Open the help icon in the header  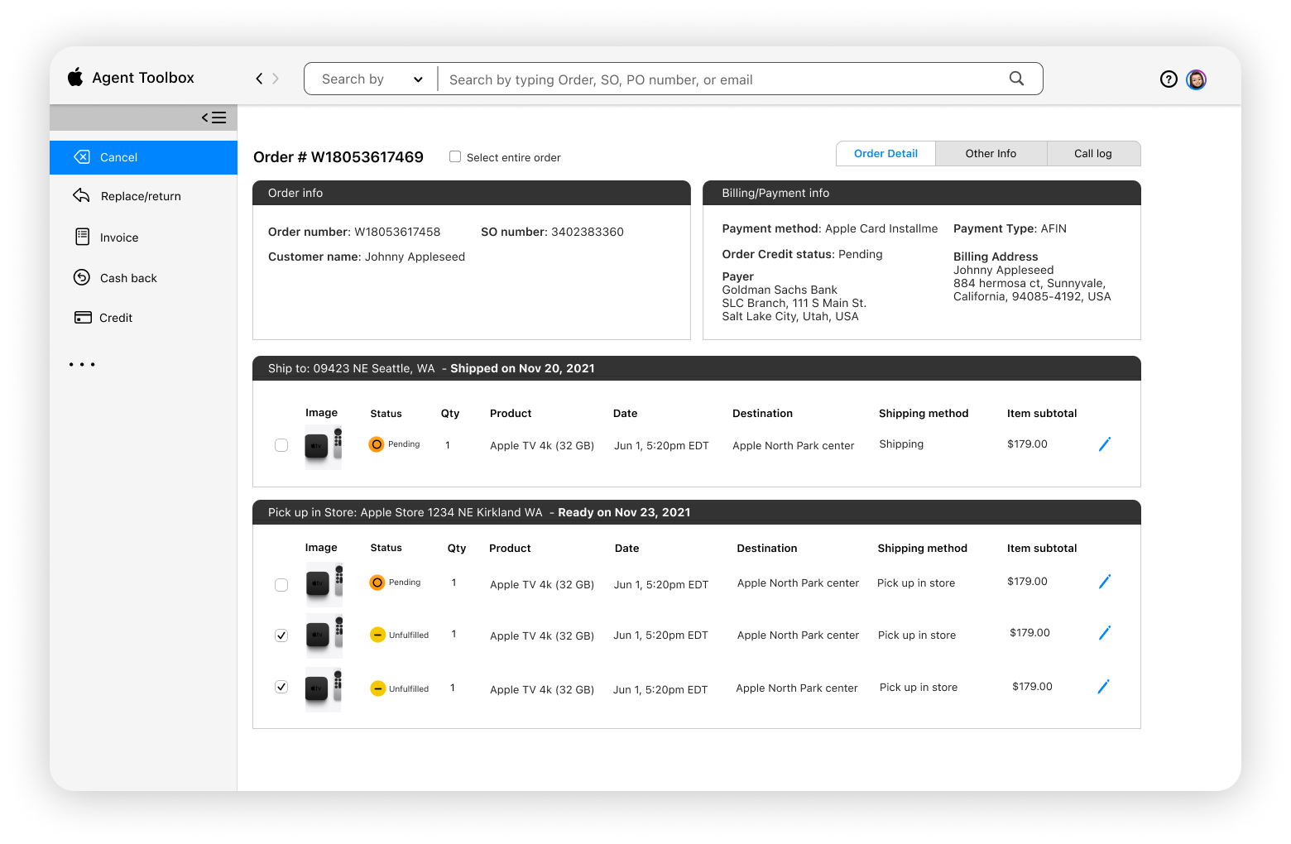click(x=1169, y=79)
